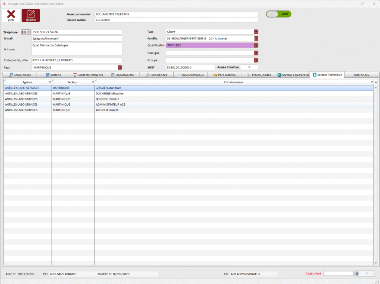This screenshot has height=284, width=380.
Task: Toggle the Actif account switch
Action: pyautogui.click(x=278, y=14)
